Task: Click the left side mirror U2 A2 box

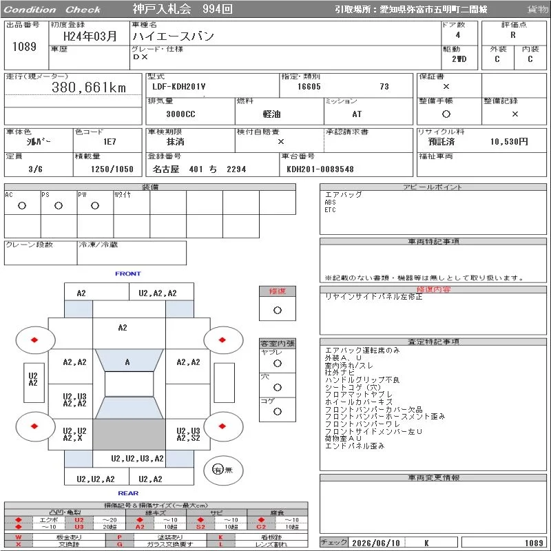Action: (34, 383)
